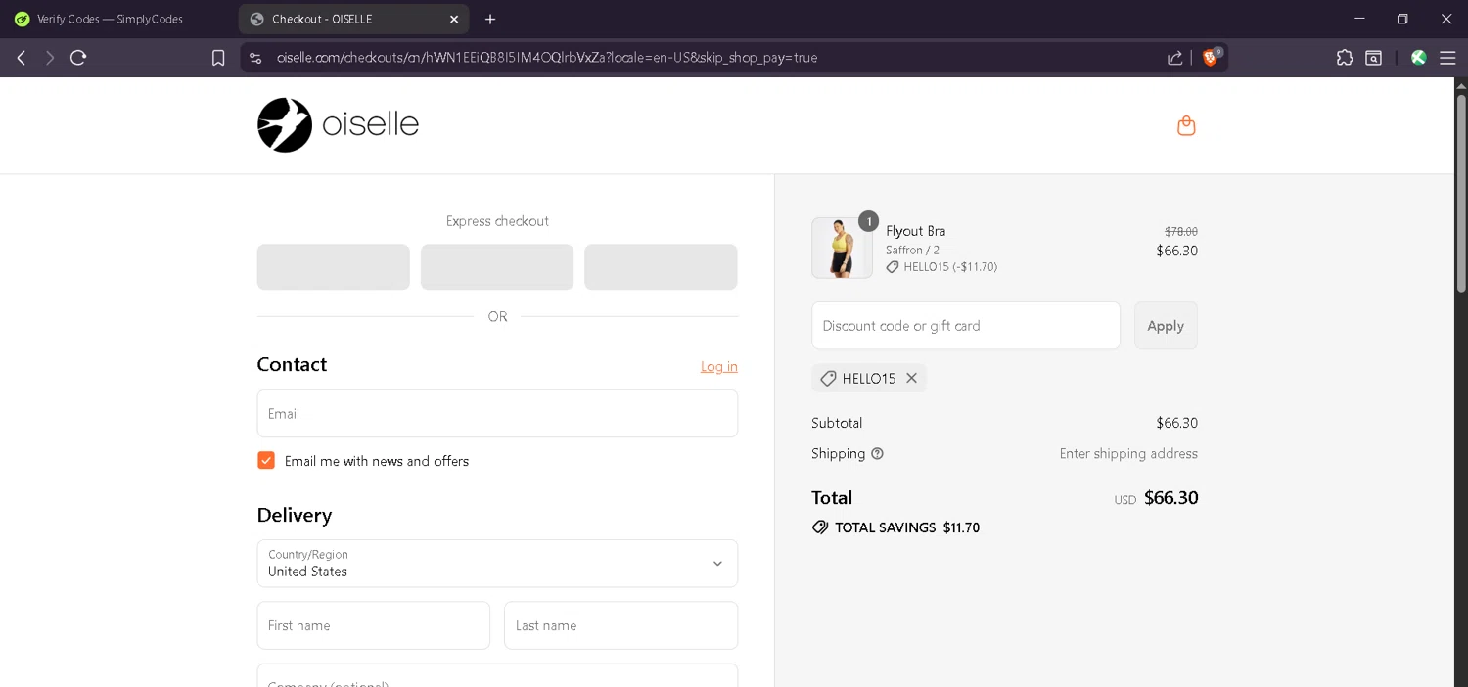Screen dimensions: 1468x687
Task: Focus the Last name field
Action: tap(621, 625)
